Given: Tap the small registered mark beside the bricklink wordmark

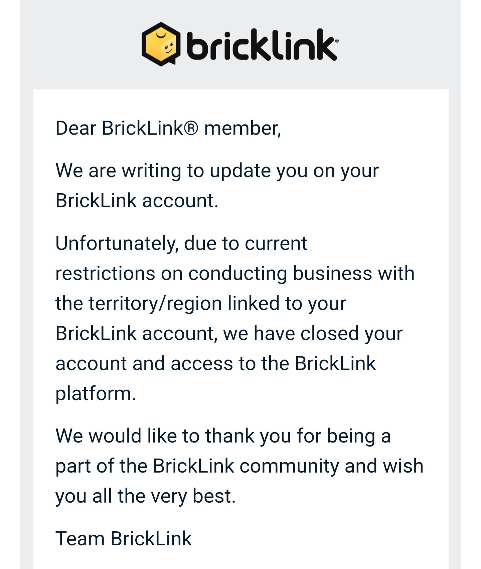Looking at the screenshot, I should (x=336, y=41).
